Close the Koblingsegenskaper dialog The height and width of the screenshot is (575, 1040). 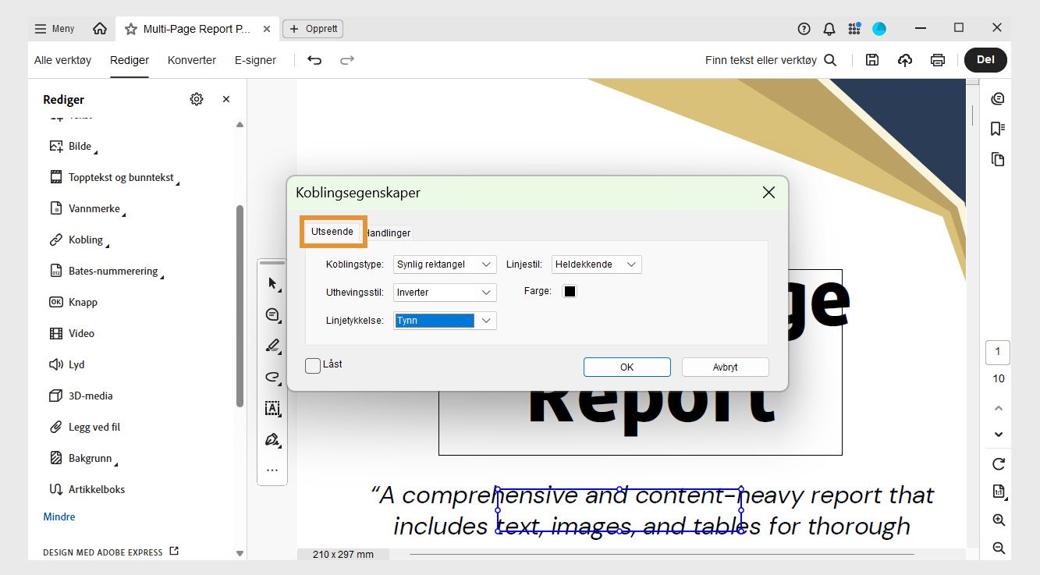point(768,193)
